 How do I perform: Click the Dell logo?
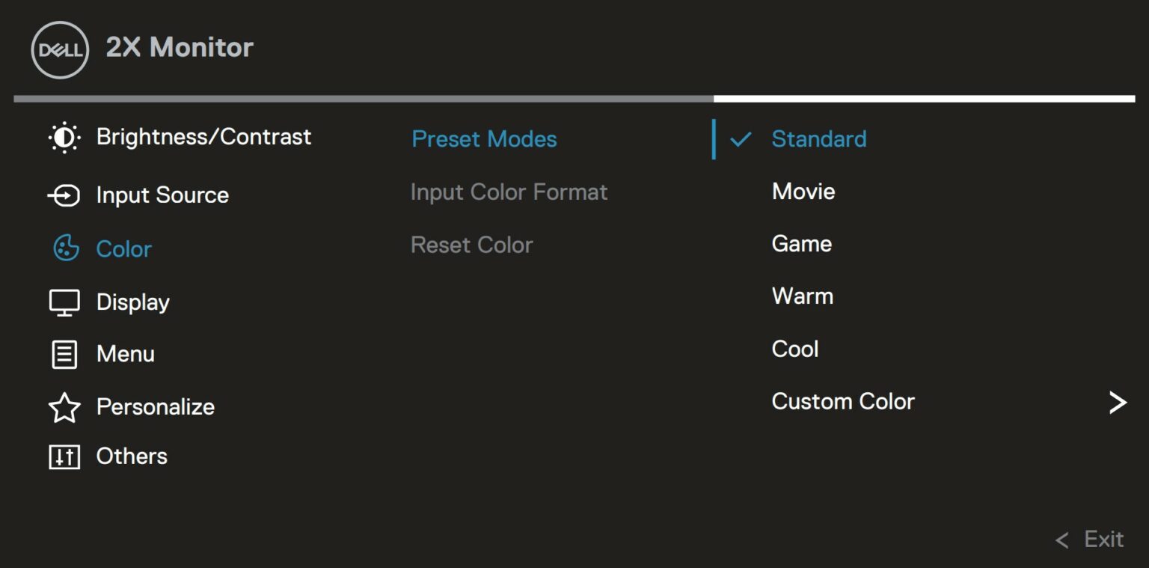coord(59,47)
